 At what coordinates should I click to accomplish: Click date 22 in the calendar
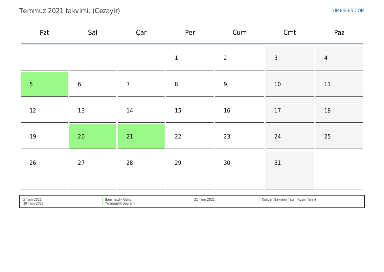[190, 136]
